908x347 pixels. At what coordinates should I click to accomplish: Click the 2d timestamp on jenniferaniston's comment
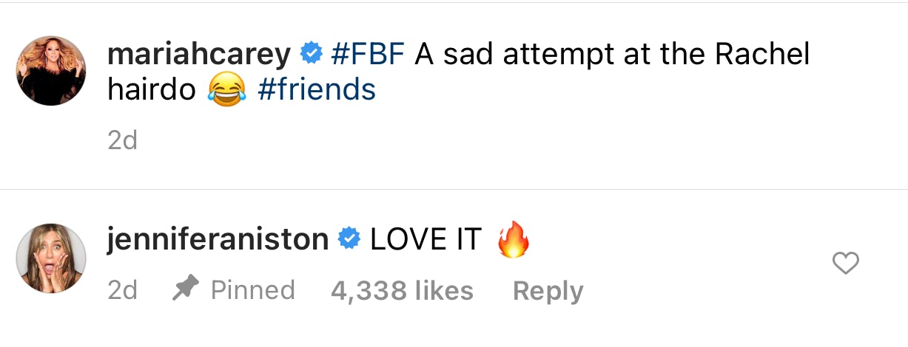[123, 290]
